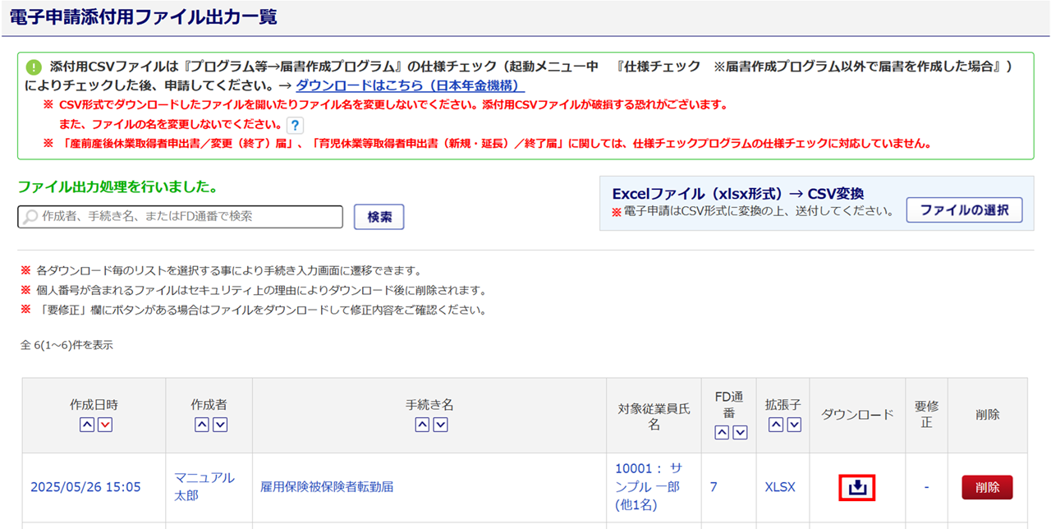Delete the row with the red 削除 button

(987, 487)
